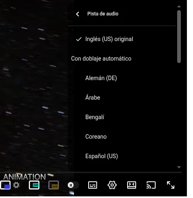Screen dimensions: 193x198
Task: Click the scroll up arrow of menu
Action: [179, 7]
